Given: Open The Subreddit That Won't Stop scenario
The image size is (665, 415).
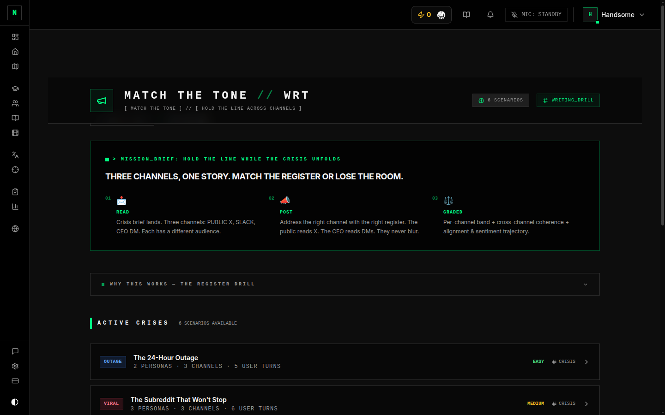Looking at the screenshot, I should (x=345, y=401).
